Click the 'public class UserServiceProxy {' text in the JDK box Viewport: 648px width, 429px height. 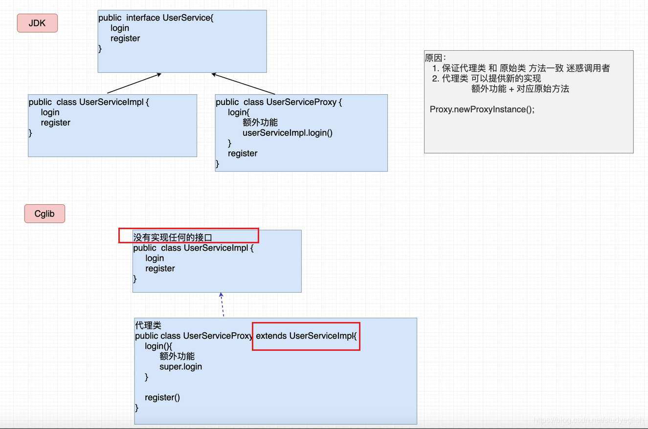click(x=279, y=102)
